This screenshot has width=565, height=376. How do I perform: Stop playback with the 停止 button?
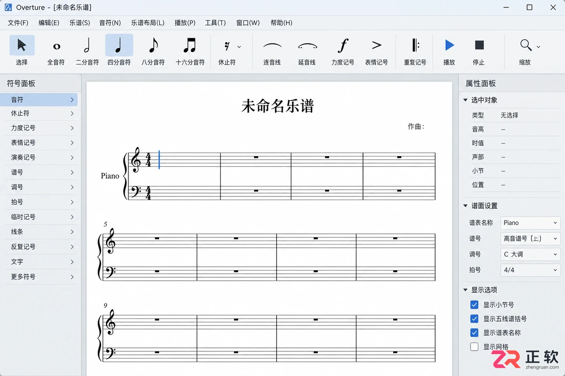tap(479, 51)
